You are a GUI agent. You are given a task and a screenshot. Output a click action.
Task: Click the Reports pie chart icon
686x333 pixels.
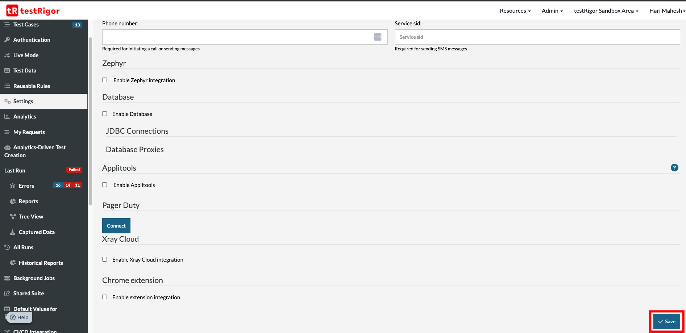[x=13, y=201]
